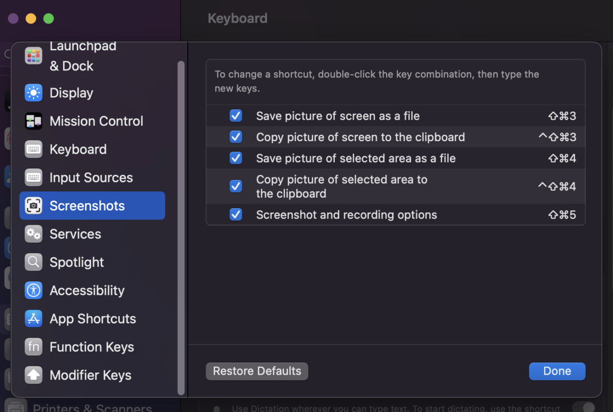
Task: Click the Function Keys fn icon
Action: (x=34, y=347)
